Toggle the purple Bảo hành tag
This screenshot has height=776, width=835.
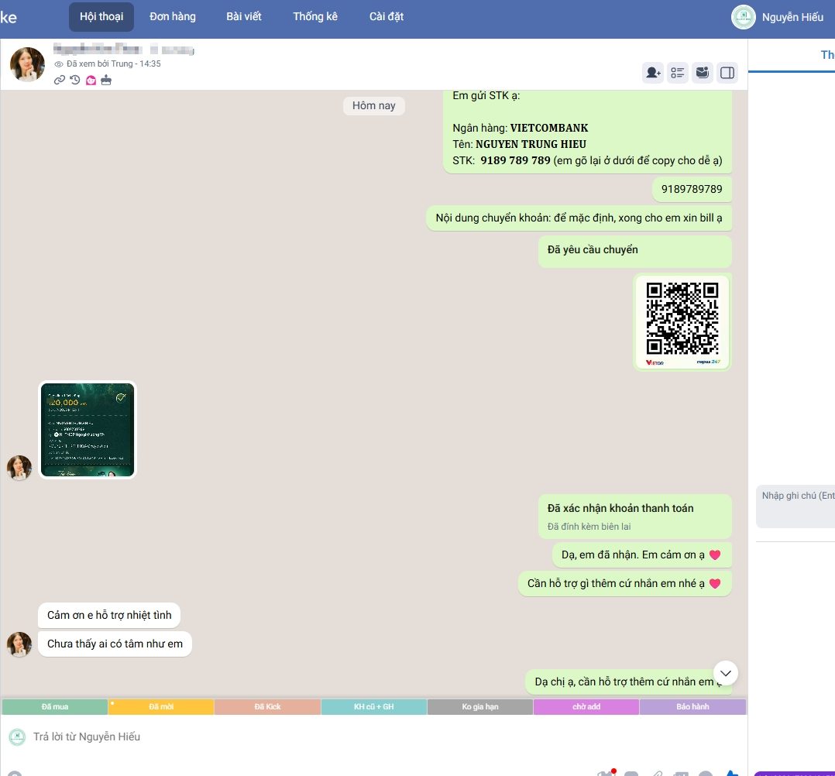pyautogui.click(x=692, y=707)
